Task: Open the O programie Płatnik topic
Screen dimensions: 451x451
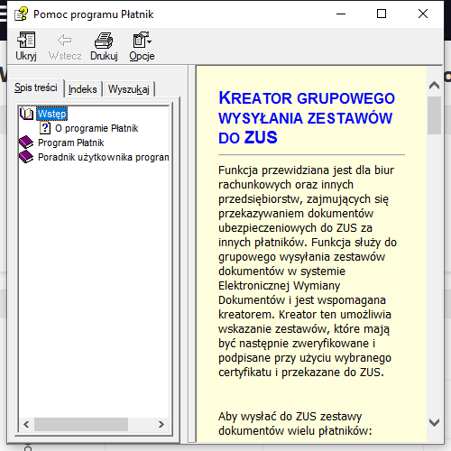Action: (97, 128)
